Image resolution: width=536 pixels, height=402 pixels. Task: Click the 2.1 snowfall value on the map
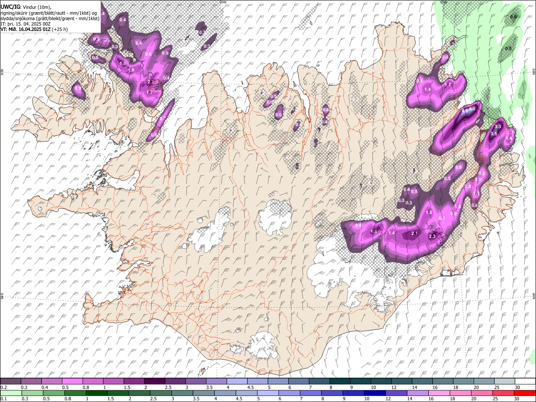click(x=415, y=233)
